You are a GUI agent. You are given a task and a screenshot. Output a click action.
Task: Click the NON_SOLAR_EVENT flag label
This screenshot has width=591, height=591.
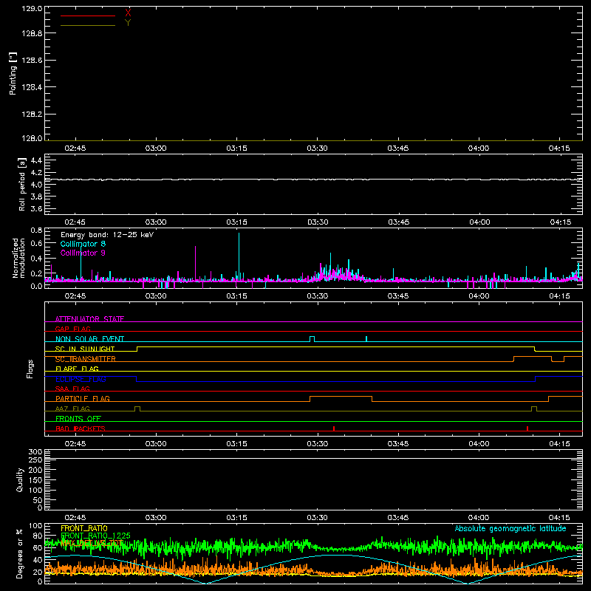(x=89, y=339)
